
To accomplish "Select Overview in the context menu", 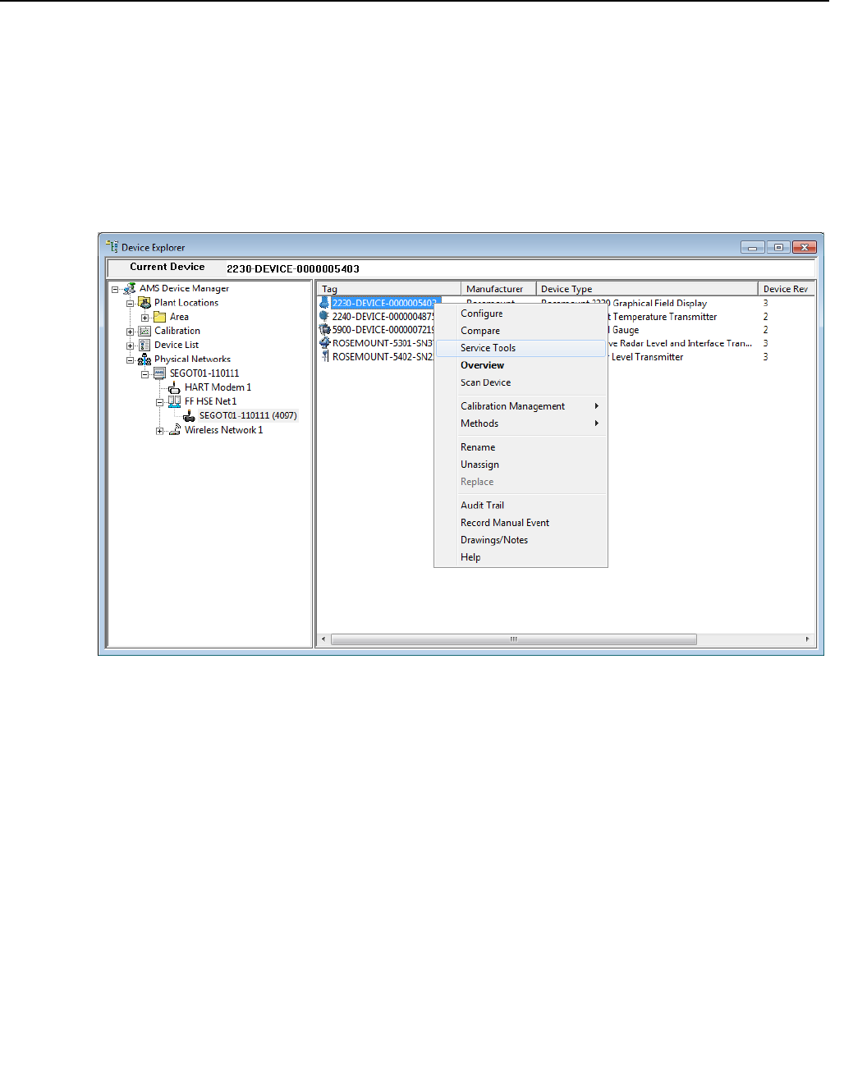I will (521, 365).
